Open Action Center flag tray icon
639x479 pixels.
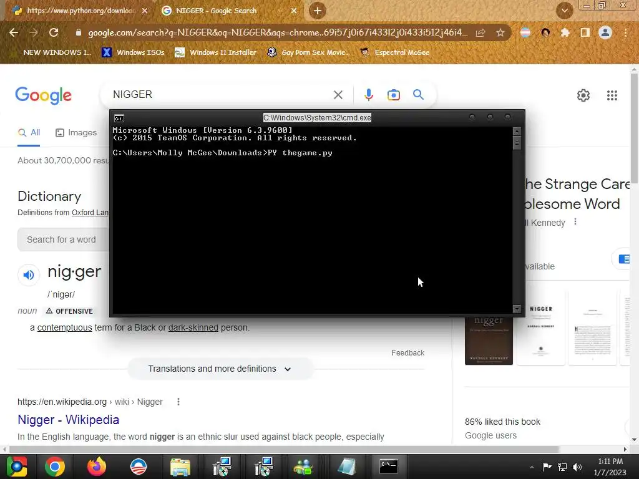[547, 467]
